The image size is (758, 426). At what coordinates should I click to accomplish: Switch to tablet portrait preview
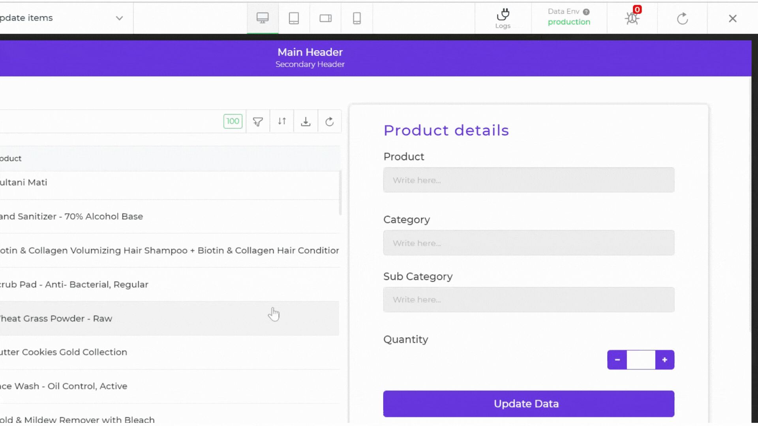tap(294, 18)
